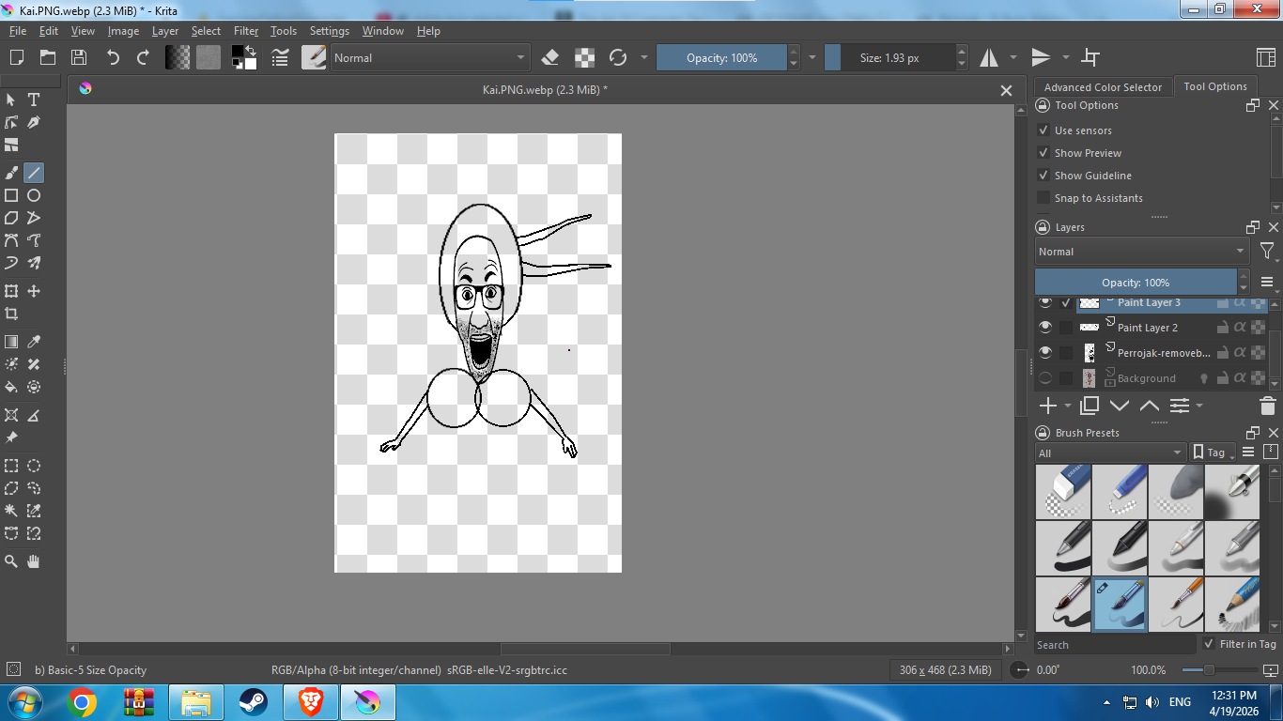Delete layer using the trash icon
This screenshot has height=721, width=1283.
pos(1267,406)
